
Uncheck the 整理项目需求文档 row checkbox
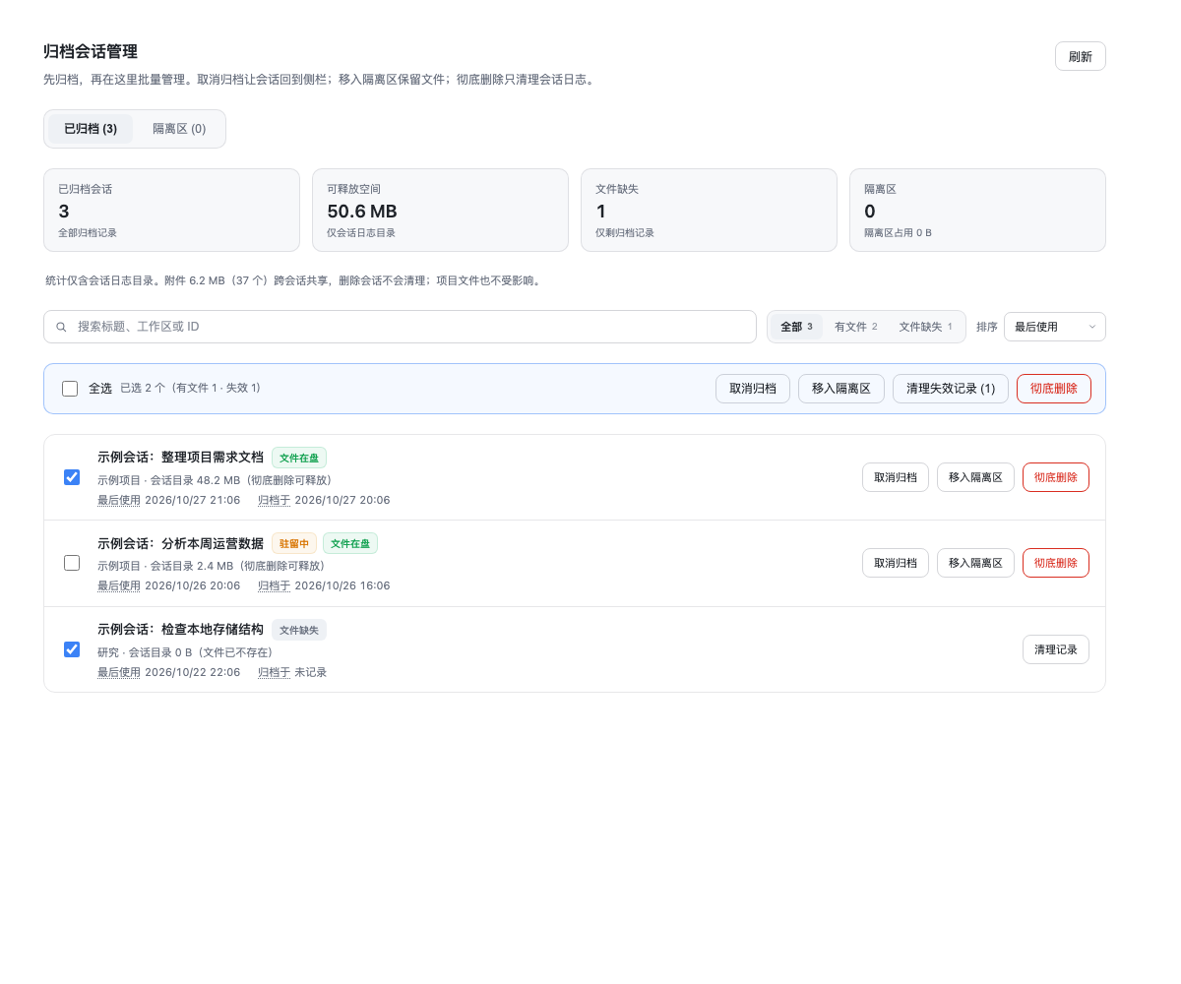click(72, 477)
